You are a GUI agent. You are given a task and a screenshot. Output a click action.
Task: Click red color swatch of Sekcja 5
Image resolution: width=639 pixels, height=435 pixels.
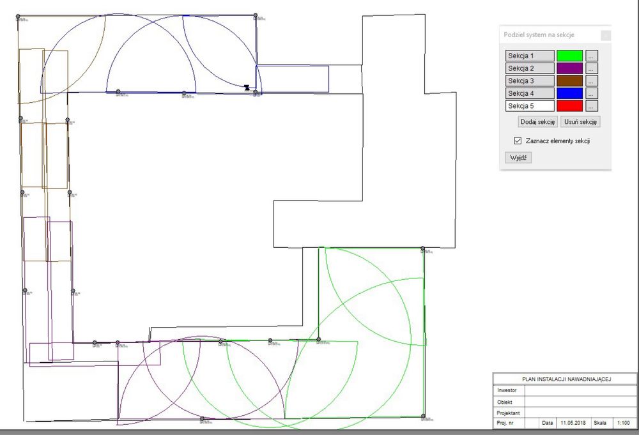(570, 106)
